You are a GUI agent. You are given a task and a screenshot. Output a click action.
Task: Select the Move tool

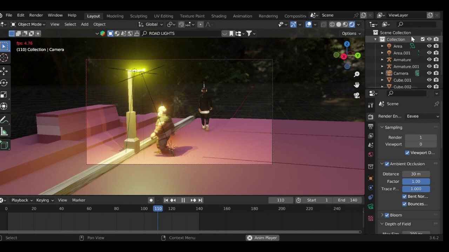point(4,71)
